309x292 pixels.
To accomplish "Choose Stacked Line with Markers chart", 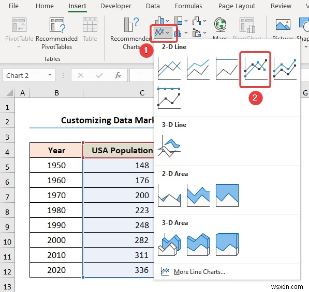I will 285,69.
